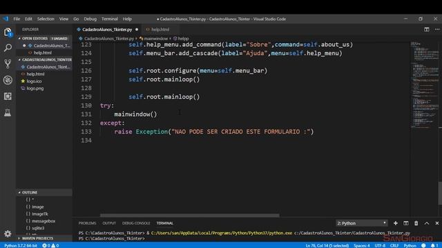Split the terminal panel
Image resolution: width=442 pixels, height=248 pixels.
(x=406, y=223)
